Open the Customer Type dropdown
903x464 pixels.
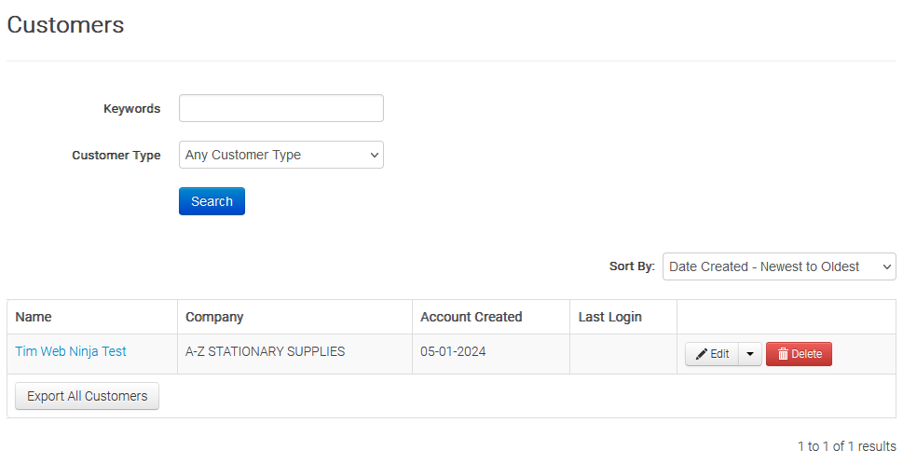point(280,155)
